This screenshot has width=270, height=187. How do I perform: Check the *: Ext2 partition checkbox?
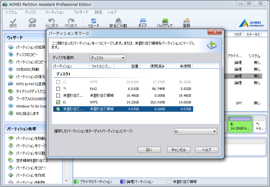point(58,89)
